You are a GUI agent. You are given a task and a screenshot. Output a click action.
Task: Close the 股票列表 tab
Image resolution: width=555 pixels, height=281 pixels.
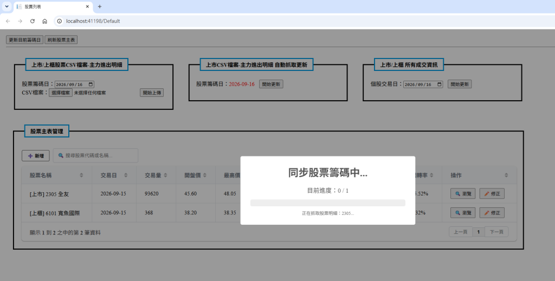[87, 6]
